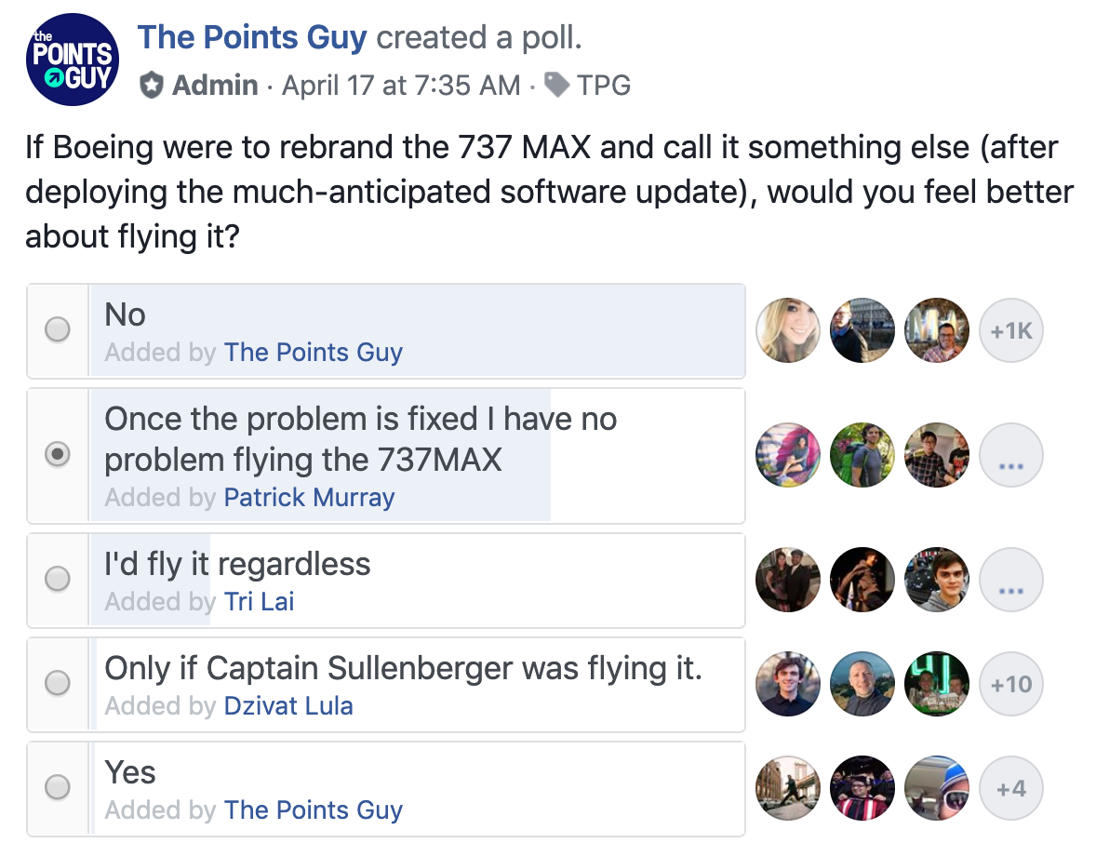The height and width of the screenshot is (843, 1096).
Task: Select "I'd fly it regardless" radio button
Action: pos(58,579)
